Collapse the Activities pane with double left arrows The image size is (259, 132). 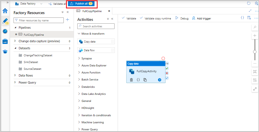point(112,19)
